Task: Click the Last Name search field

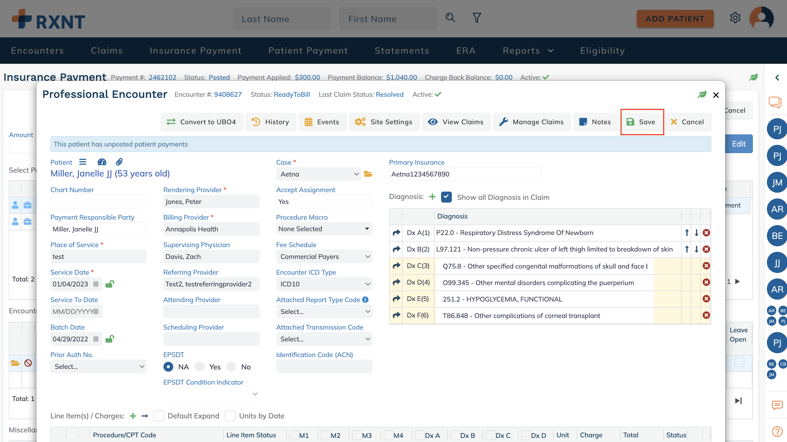Action: [281, 19]
